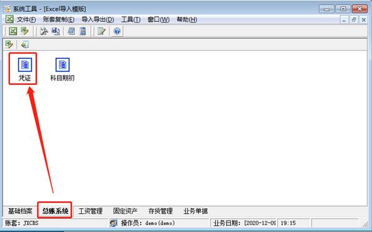Open the 帮助(H) menu
Image resolution: width=372 pixels, height=232 pixels.
[x=187, y=19]
